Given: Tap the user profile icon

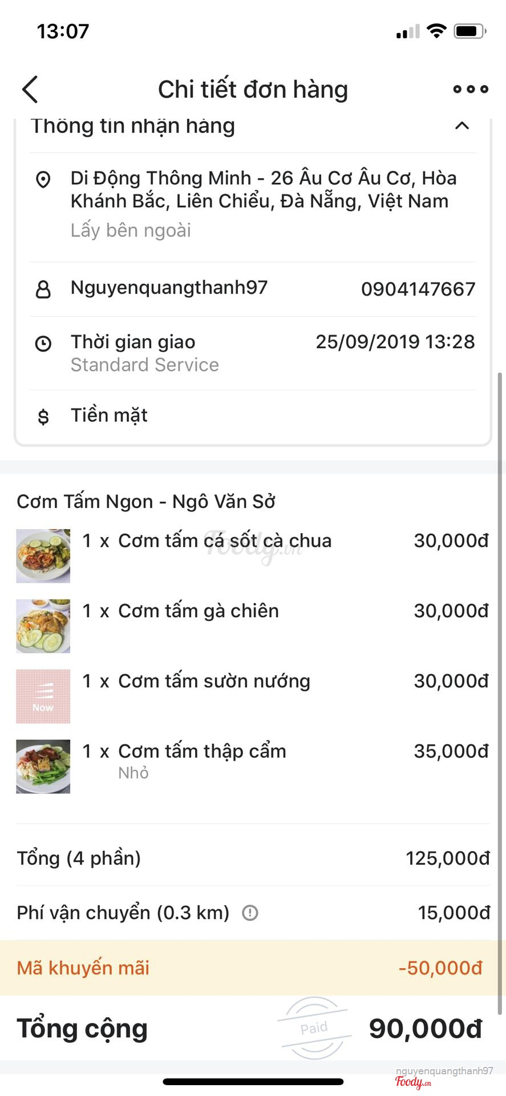Looking at the screenshot, I should (43, 289).
